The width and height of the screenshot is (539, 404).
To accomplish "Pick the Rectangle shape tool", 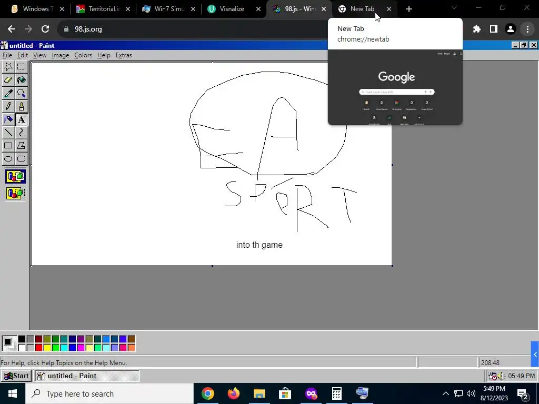I will tap(8, 145).
